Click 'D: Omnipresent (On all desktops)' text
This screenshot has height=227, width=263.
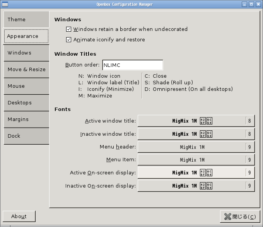[x=189, y=89]
